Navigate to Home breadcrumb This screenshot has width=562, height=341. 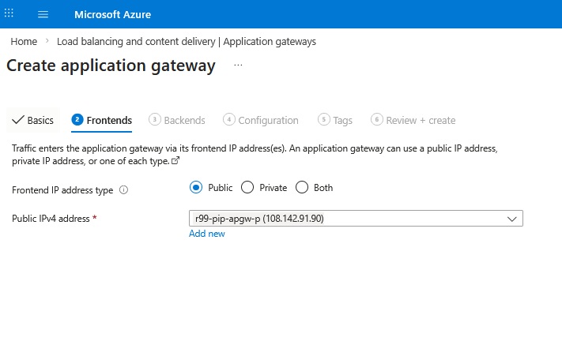(24, 41)
